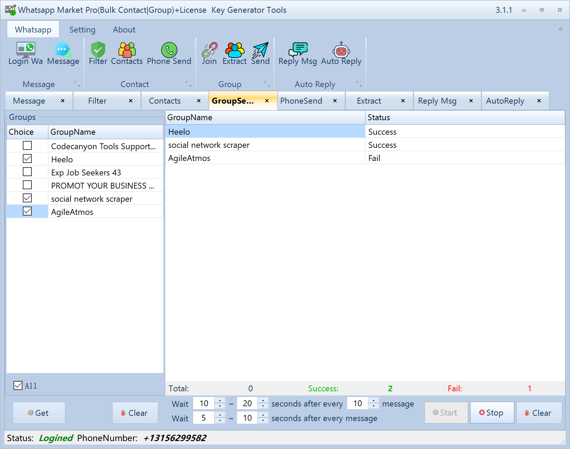This screenshot has width=570, height=449.
Task: Toggle the All groups checkbox
Action: tap(18, 385)
